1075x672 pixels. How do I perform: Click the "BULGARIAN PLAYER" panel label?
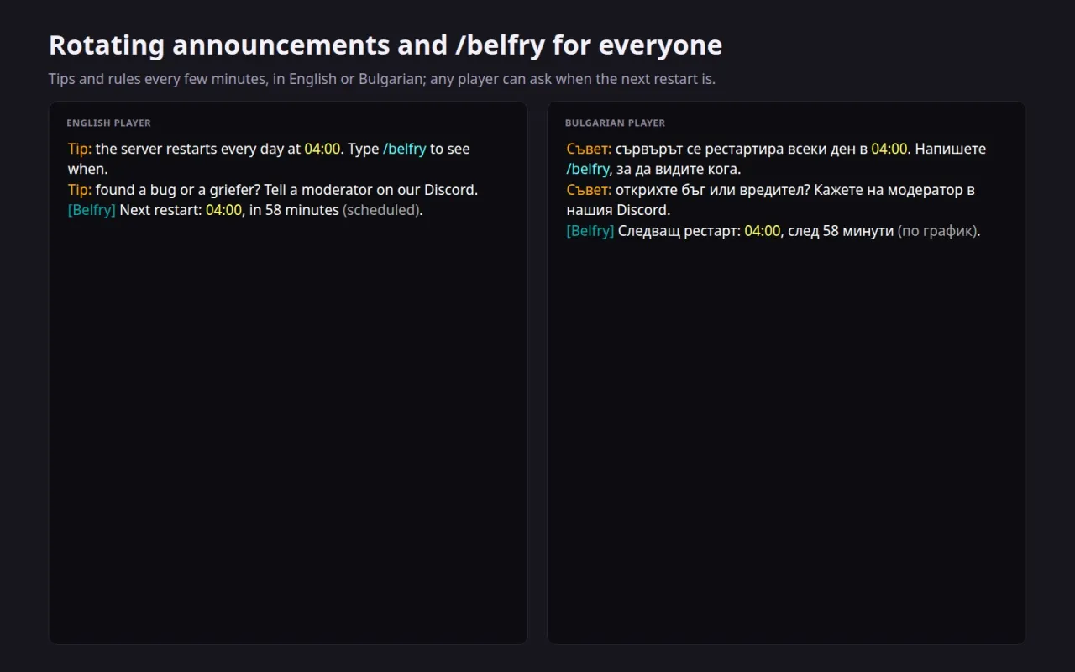(616, 123)
